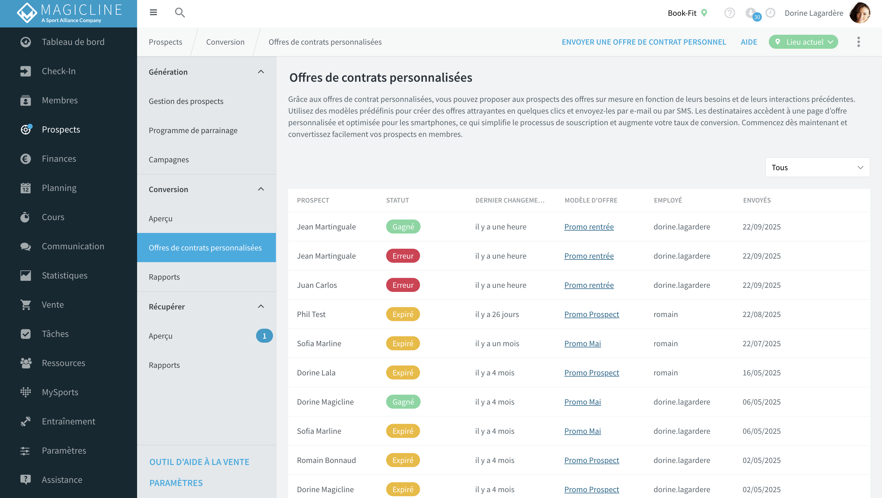Image resolution: width=882 pixels, height=498 pixels.
Task: Sort by the ENVOYÉS column header
Action: pyautogui.click(x=757, y=200)
